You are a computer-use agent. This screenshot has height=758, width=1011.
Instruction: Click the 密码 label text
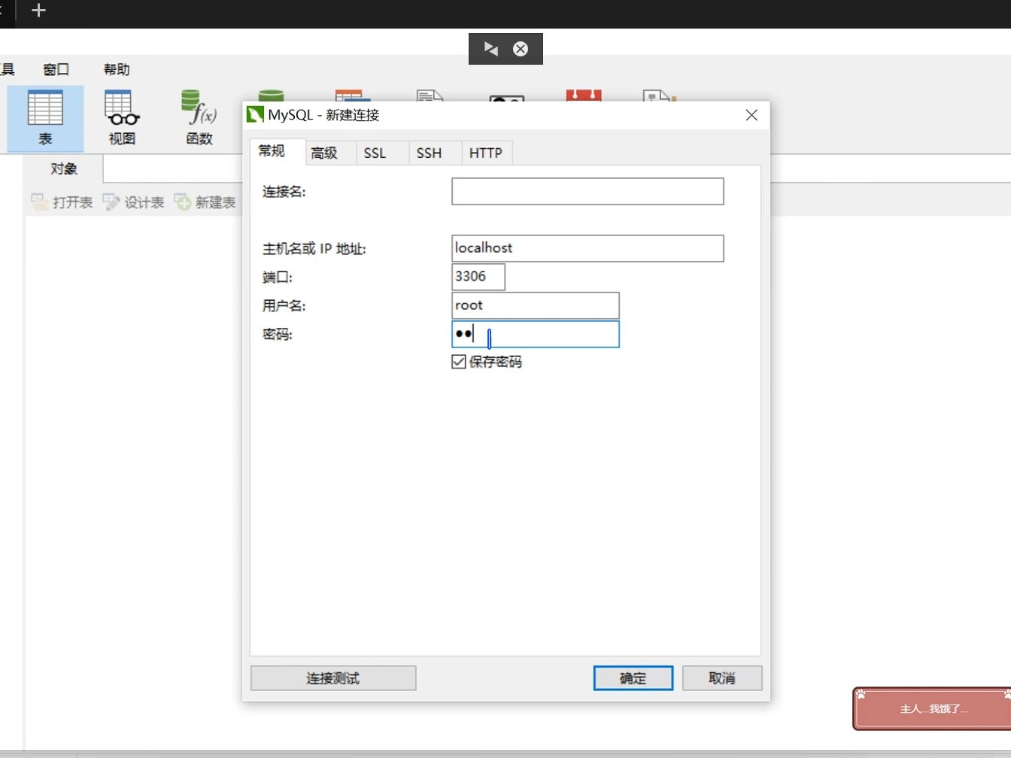click(x=277, y=335)
